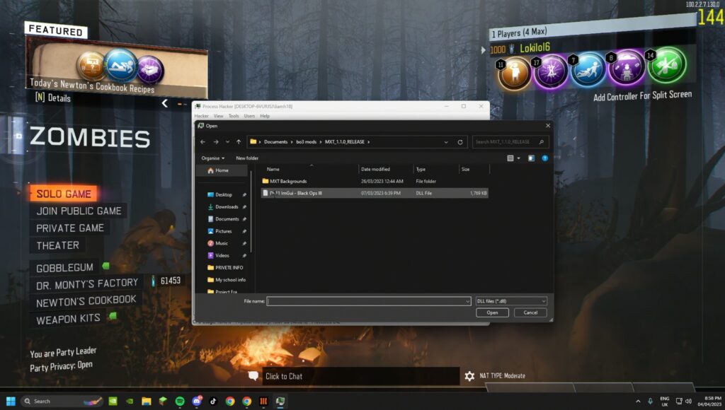Open the Tools menu in Process Hacker
This screenshot has height=410, width=725.
234,116
